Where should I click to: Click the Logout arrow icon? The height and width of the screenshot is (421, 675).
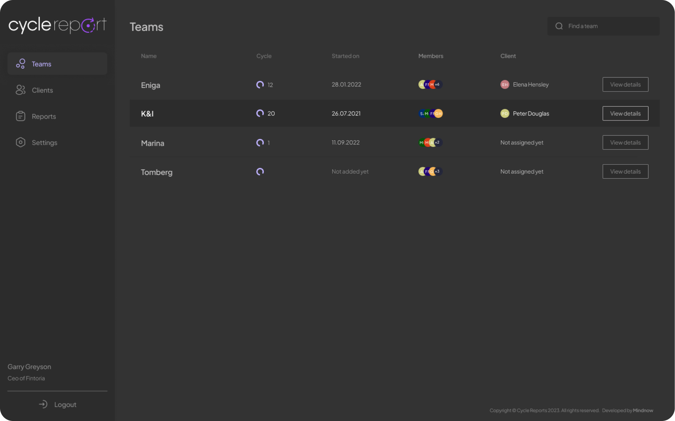pos(43,404)
